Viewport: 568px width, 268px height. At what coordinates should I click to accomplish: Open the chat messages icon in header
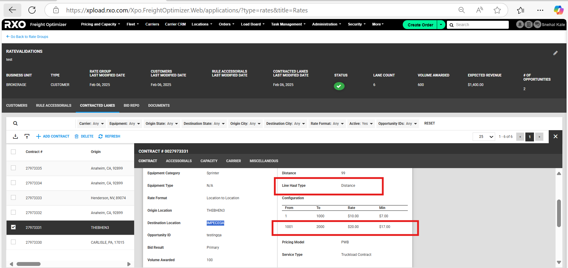537,24
